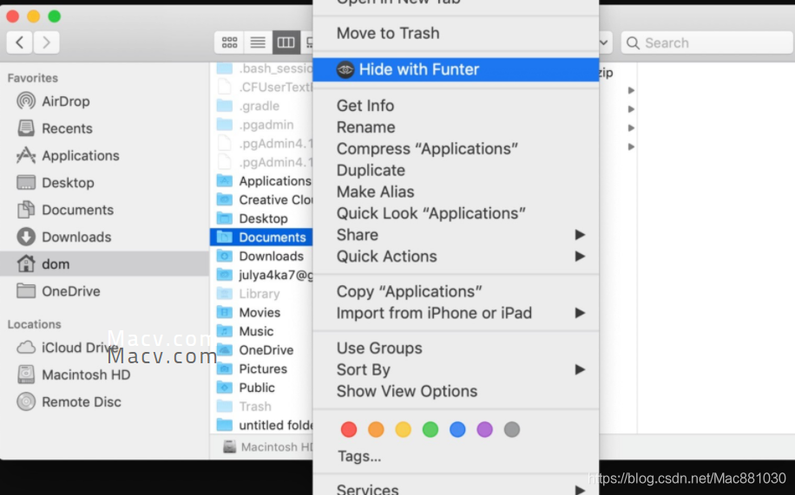
Task: Choose Show View Options
Action: coord(456,391)
